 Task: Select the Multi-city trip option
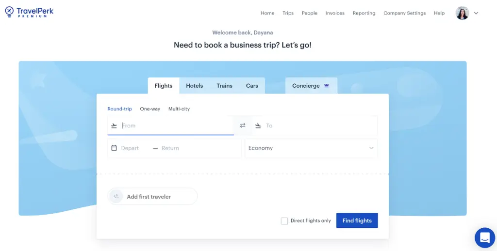179,109
